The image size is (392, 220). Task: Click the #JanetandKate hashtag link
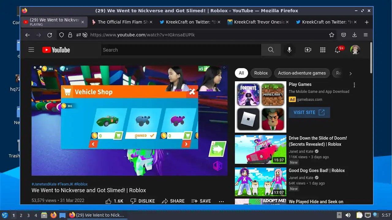click(44, 184)
